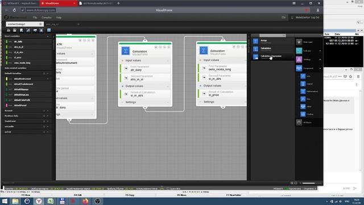Open the Other component subcategory
364x205 pixels.
click(303, 106)
